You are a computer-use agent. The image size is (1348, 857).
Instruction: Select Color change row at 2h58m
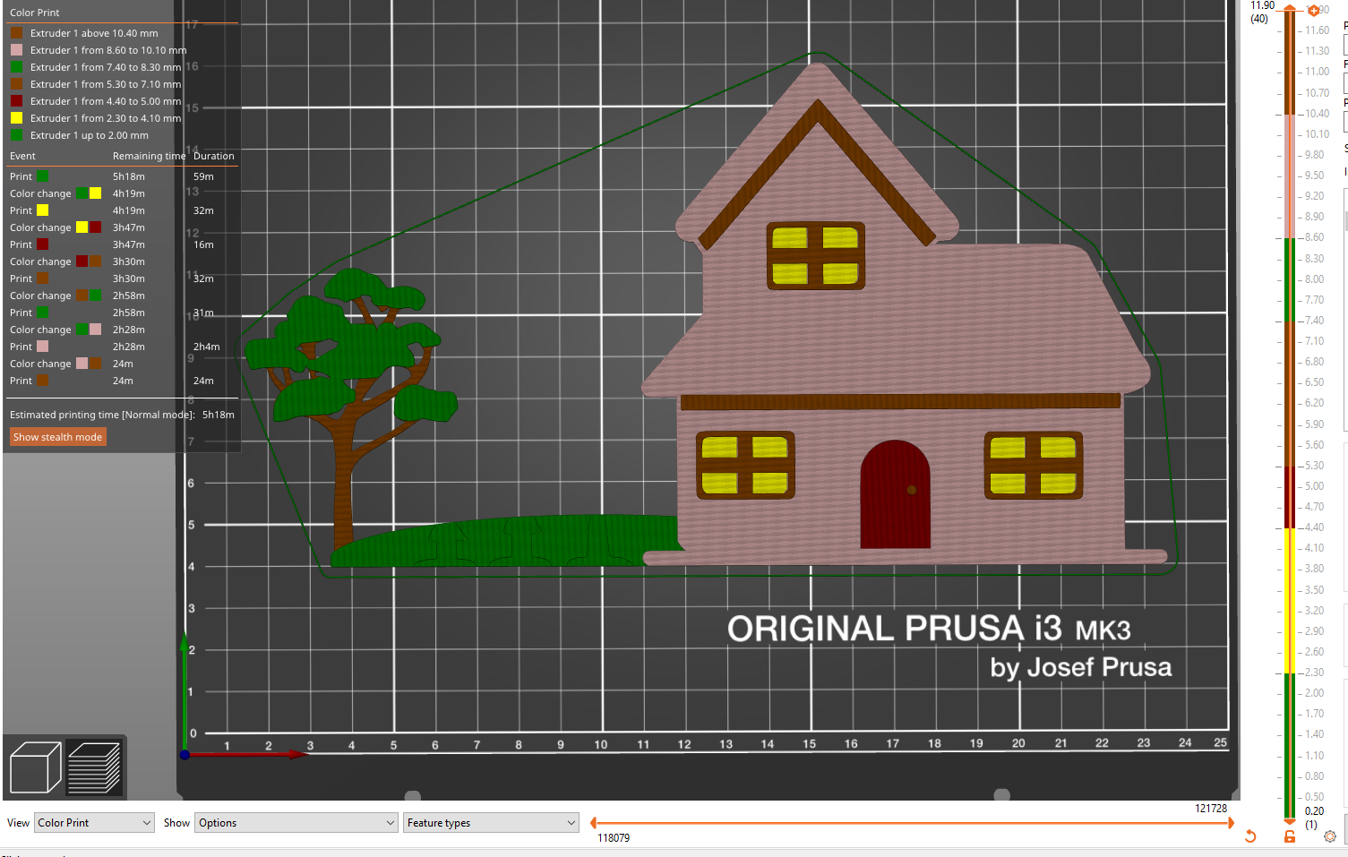[x=123, y=296]
